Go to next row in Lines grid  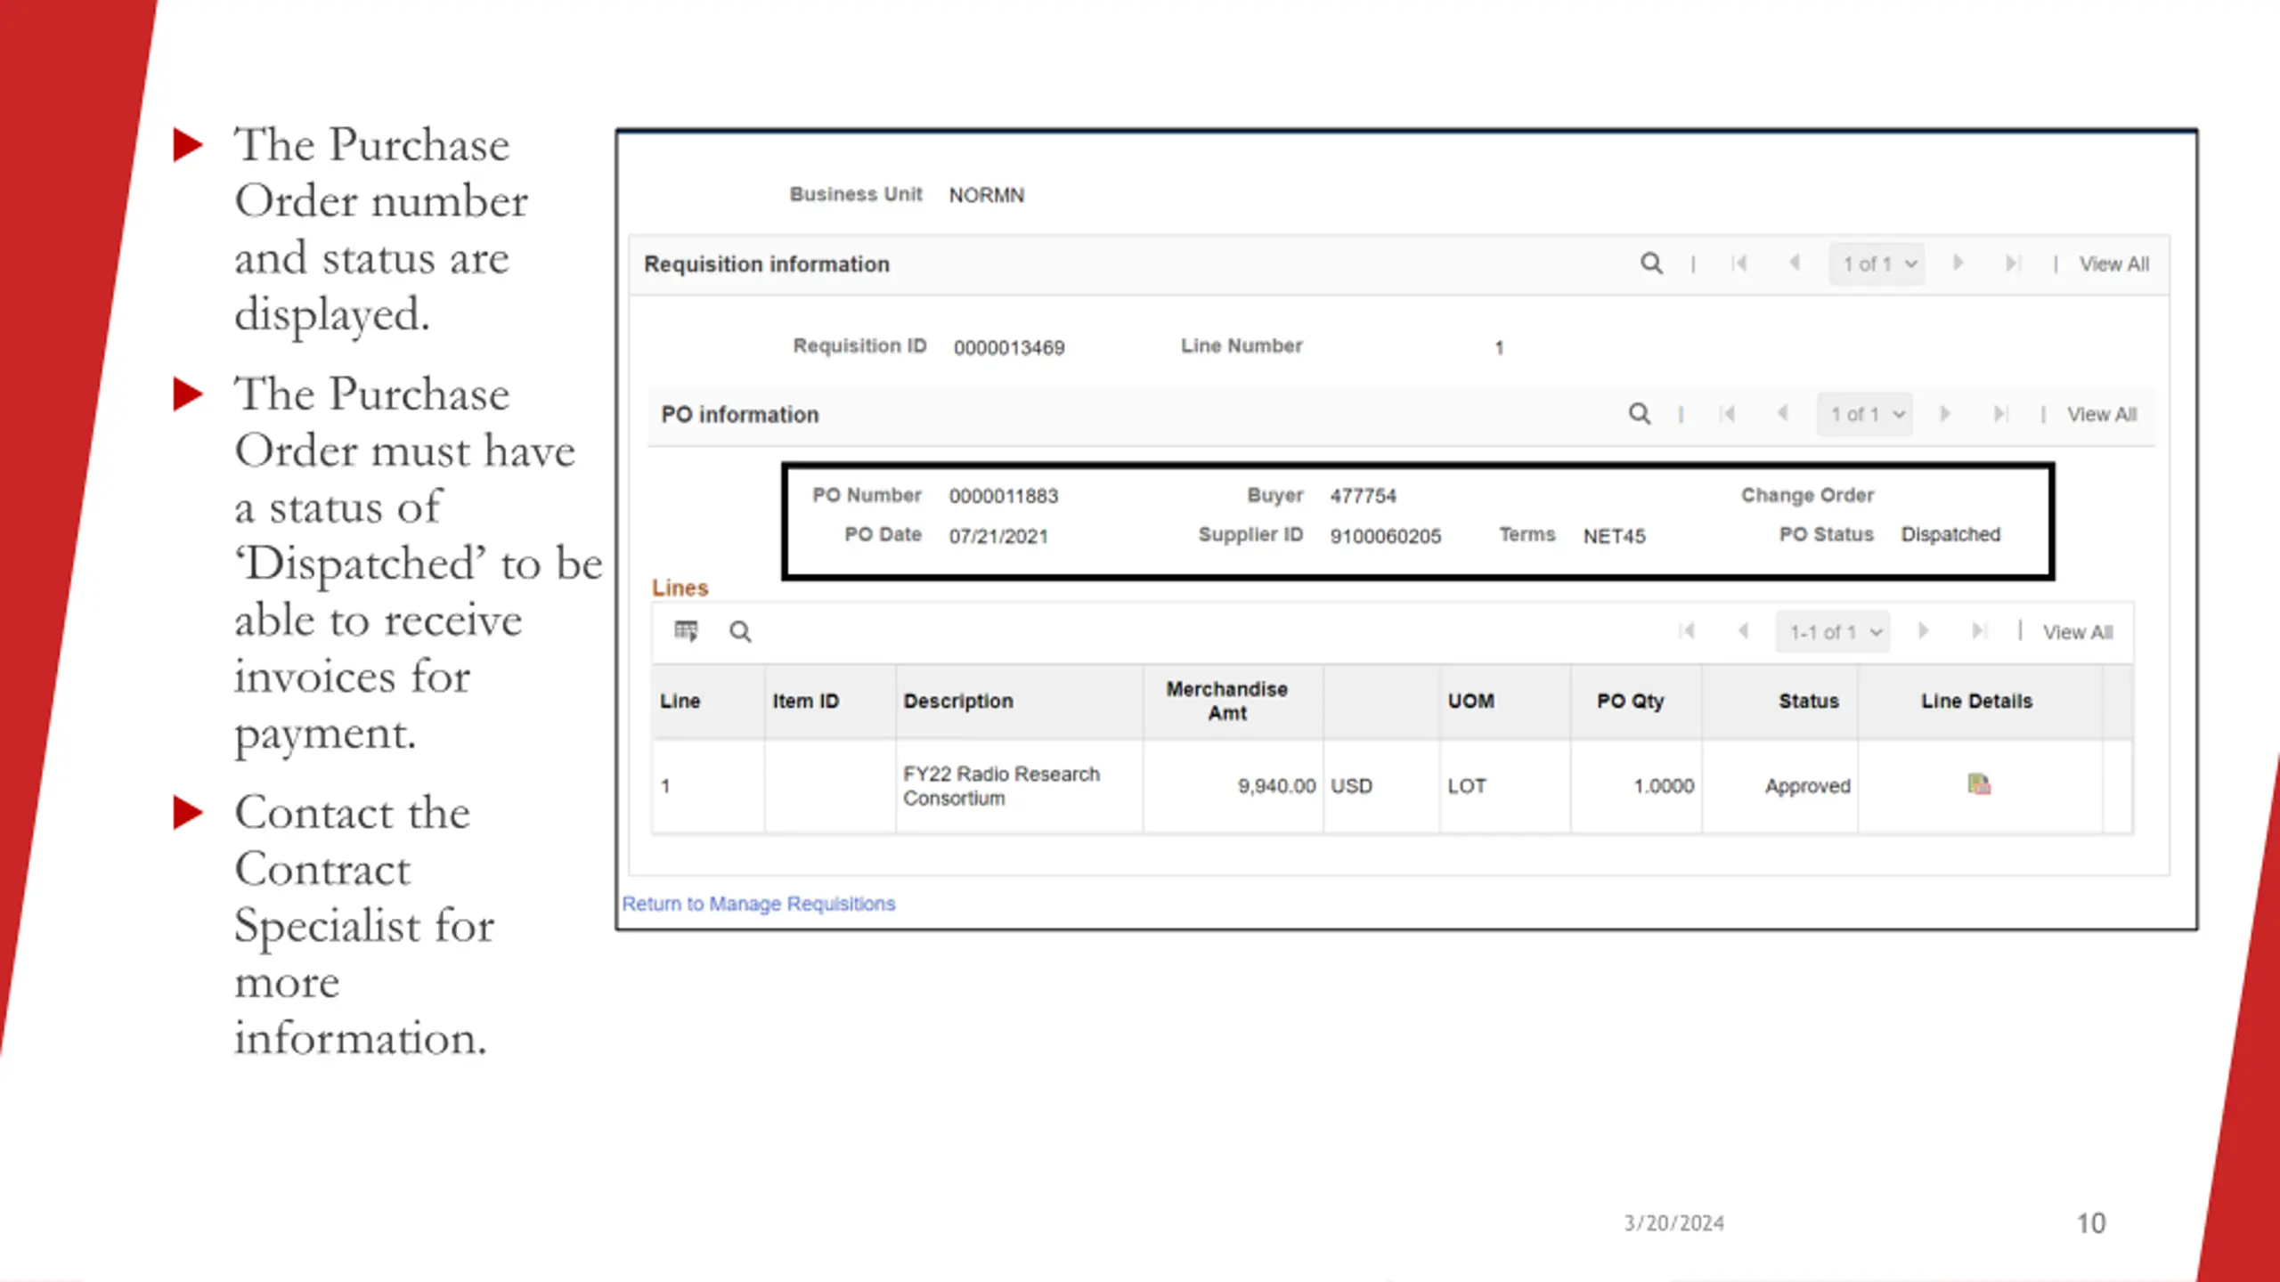coord(1923,631)
